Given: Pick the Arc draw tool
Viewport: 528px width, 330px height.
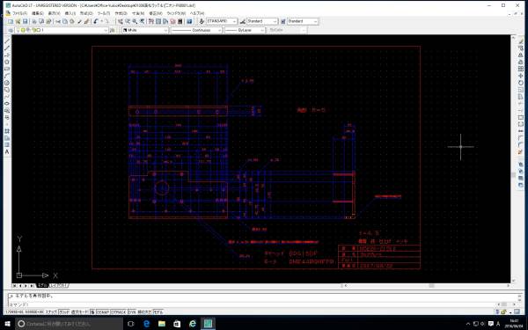Looking at the screenshot, I should pos(7,76).
